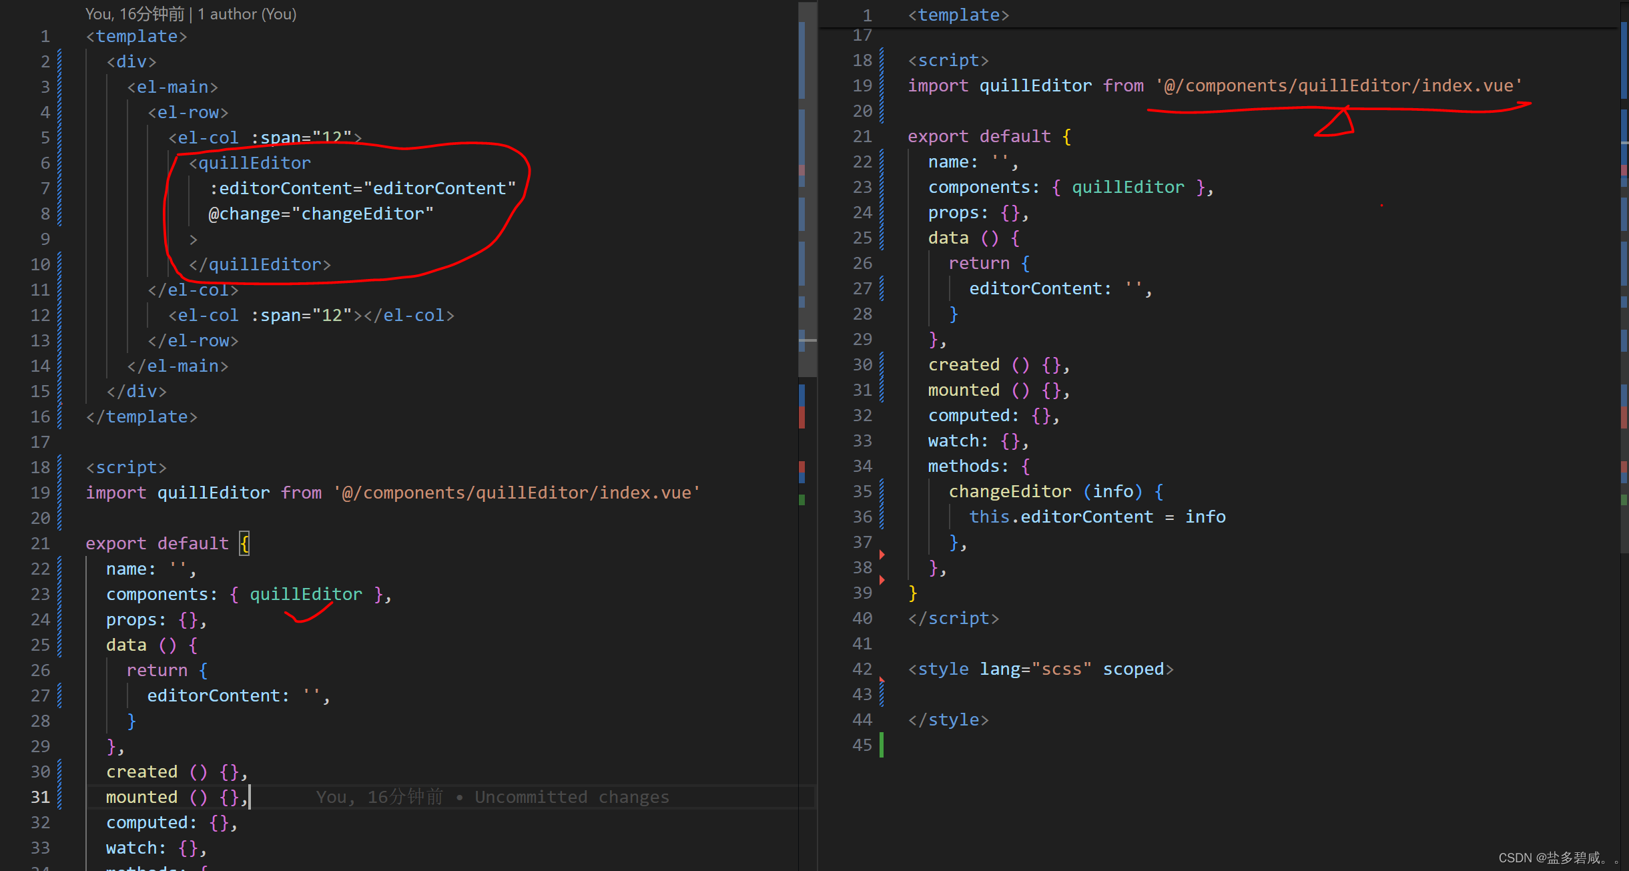Viewport: 1629px width, 871px height.
Task: Place cursor on changeEditor method in right pane
Action: point(1009,491)
